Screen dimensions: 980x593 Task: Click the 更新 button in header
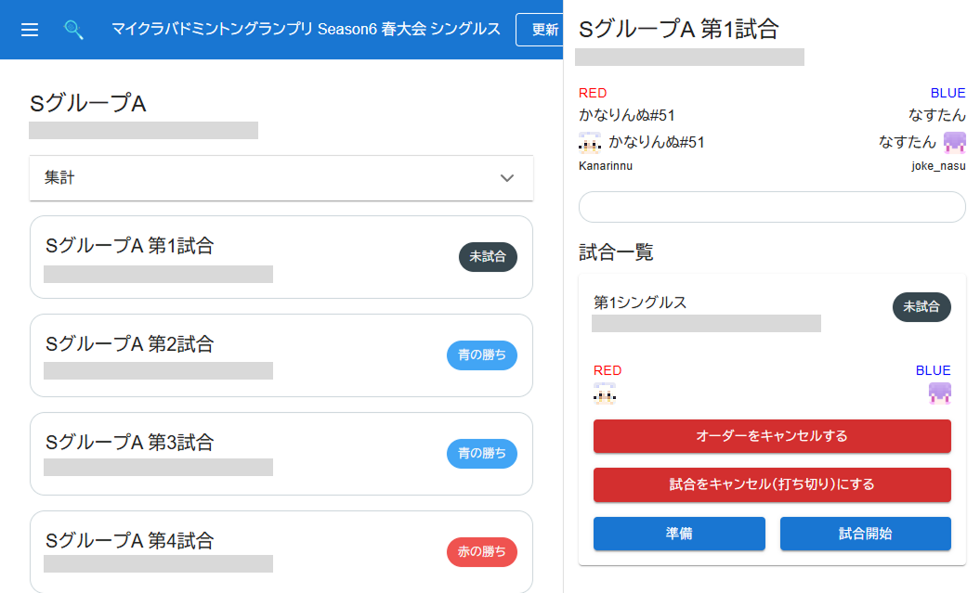(540, 30)
